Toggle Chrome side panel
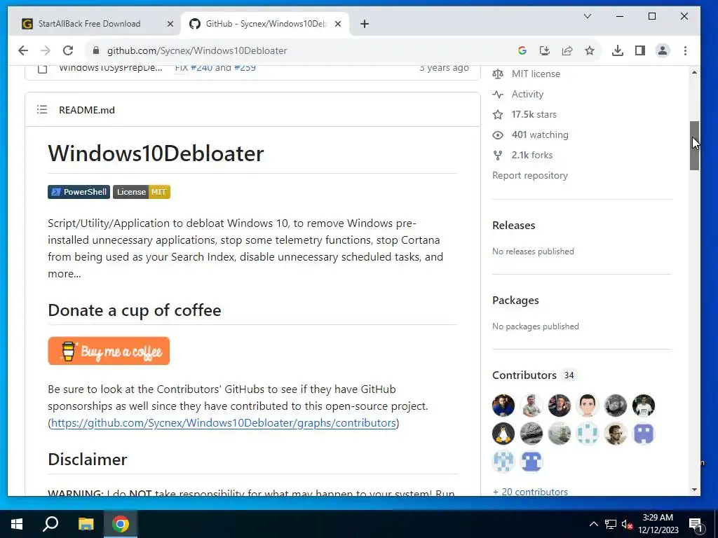 640,50
